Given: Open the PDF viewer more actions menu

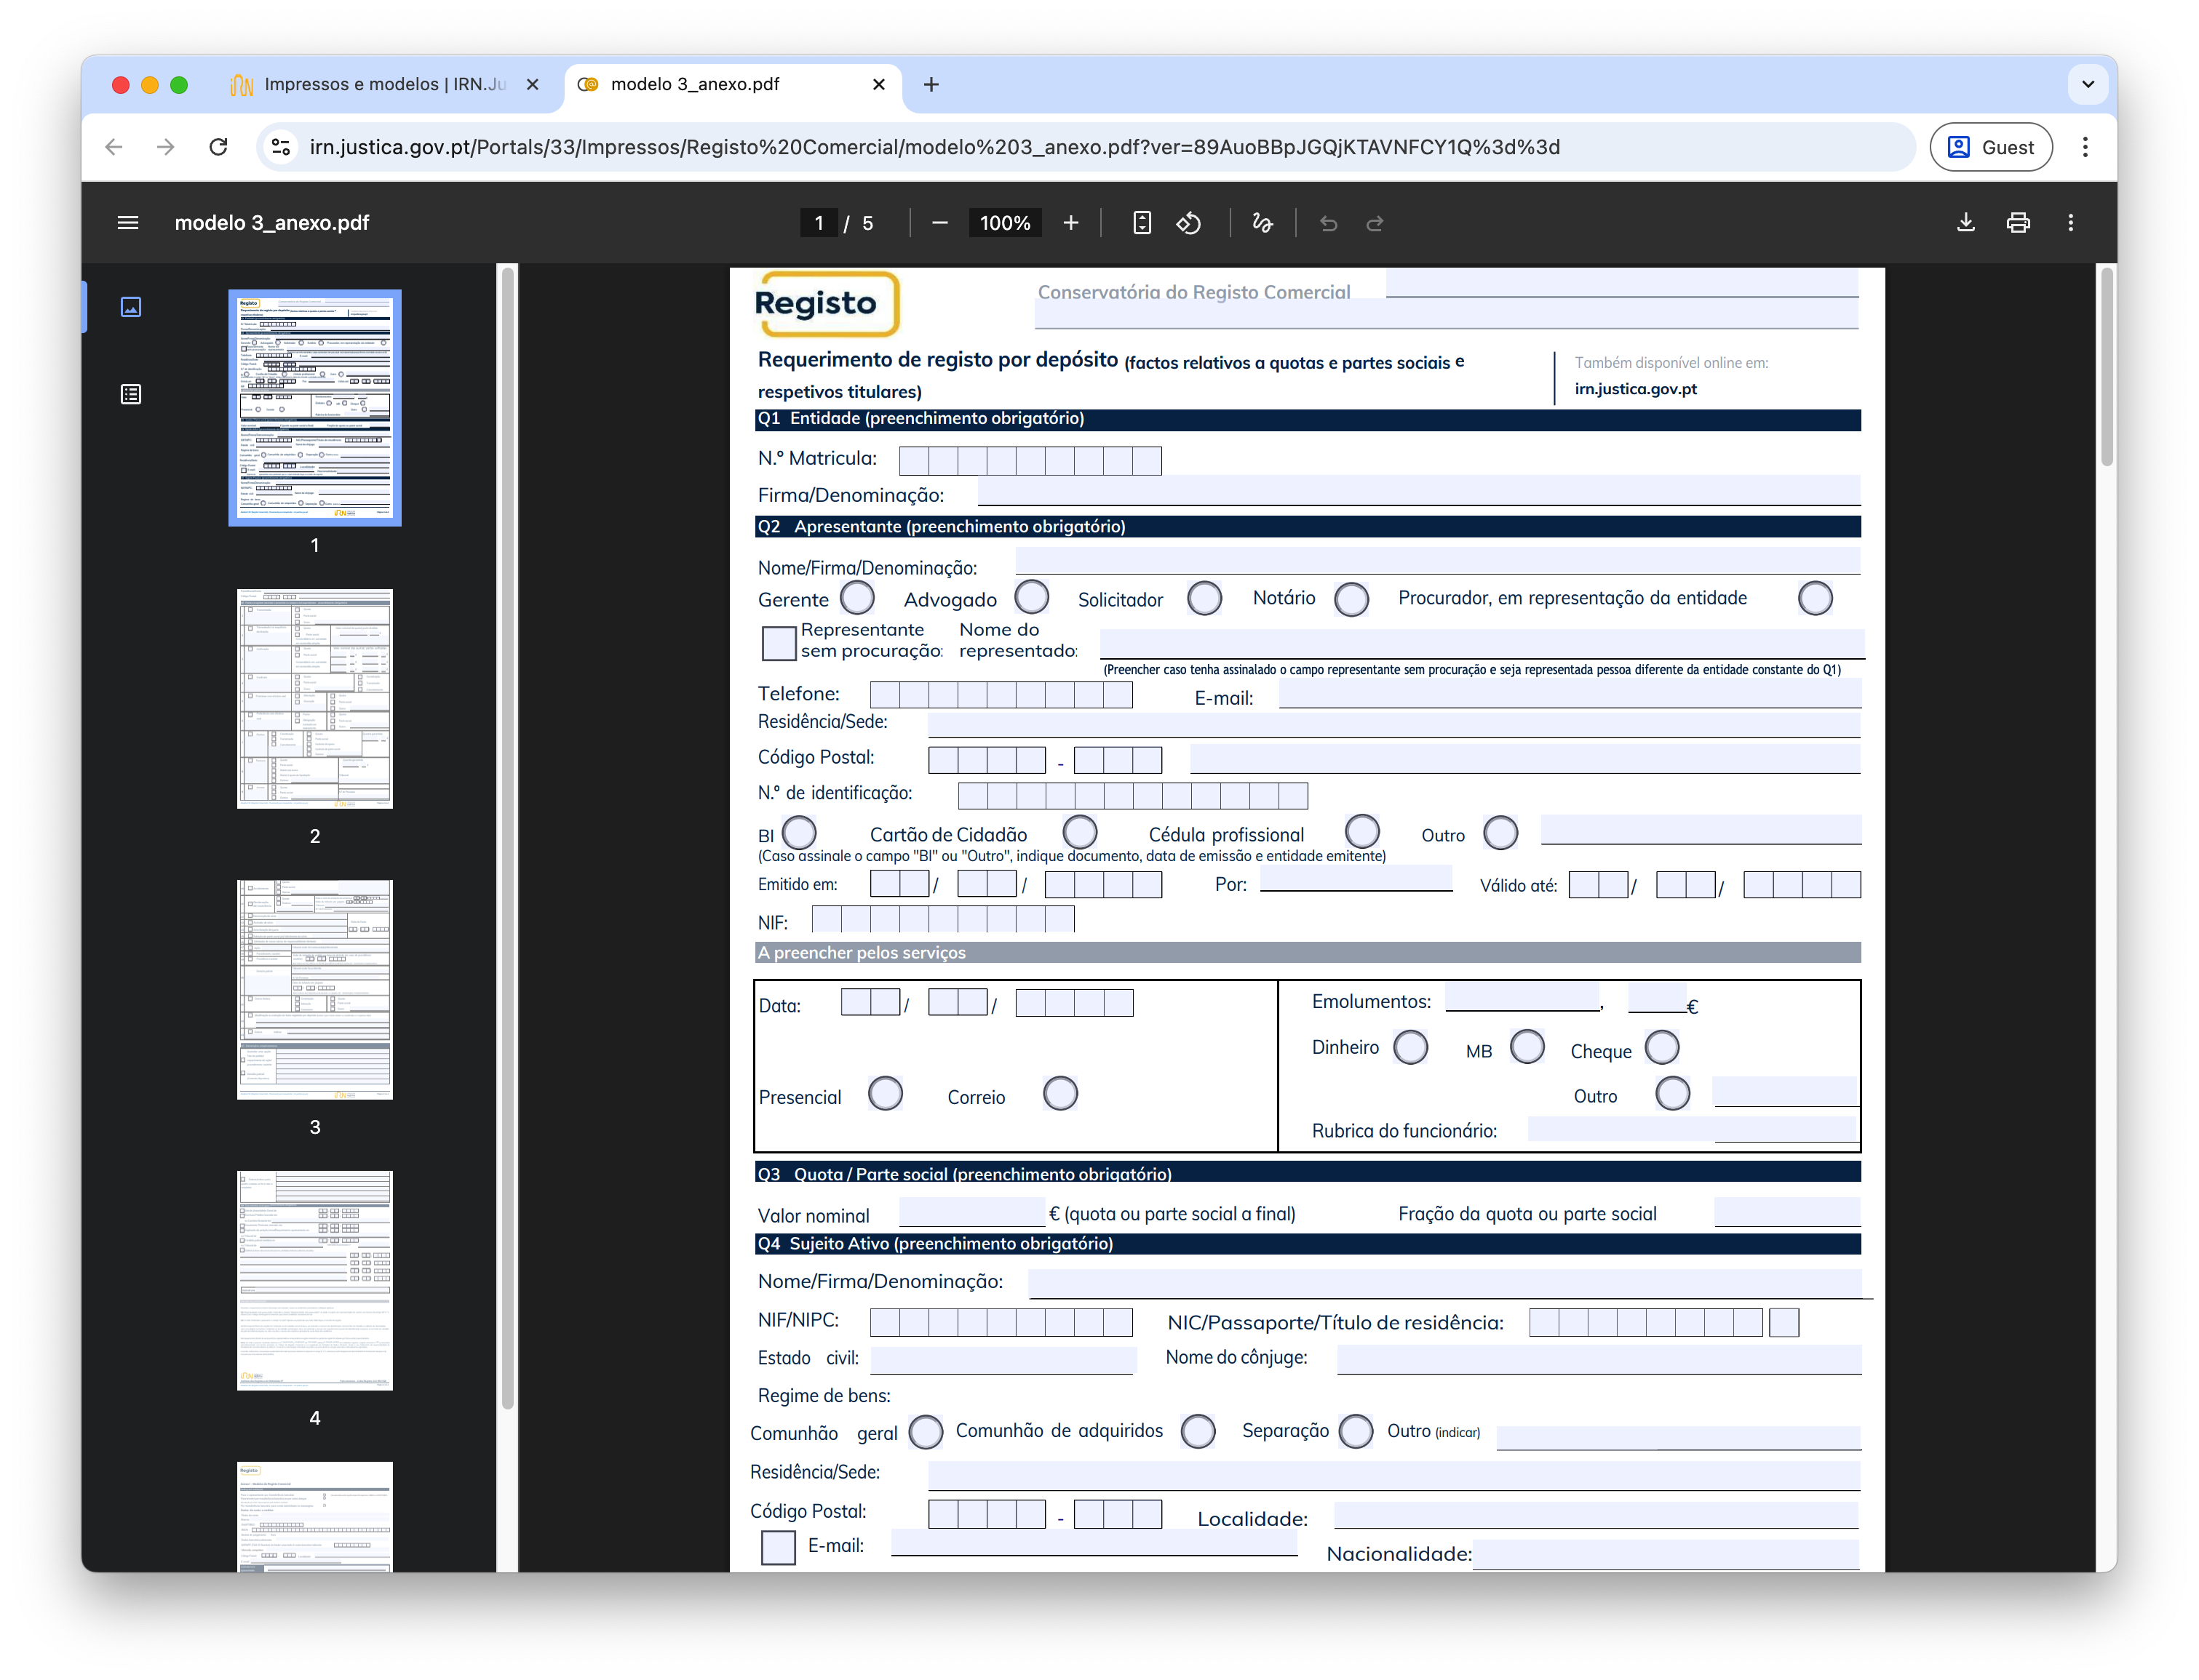Looking at the screenshot, I should pyautogui.click(x=2071, y=223).
